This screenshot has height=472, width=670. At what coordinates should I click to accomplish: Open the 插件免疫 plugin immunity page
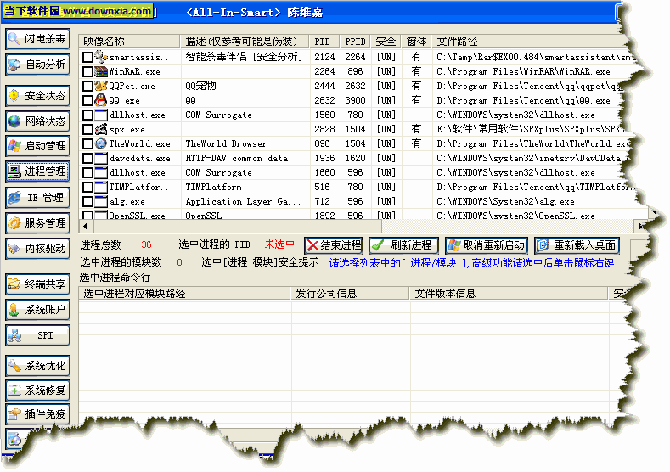[x=37, y=414]
